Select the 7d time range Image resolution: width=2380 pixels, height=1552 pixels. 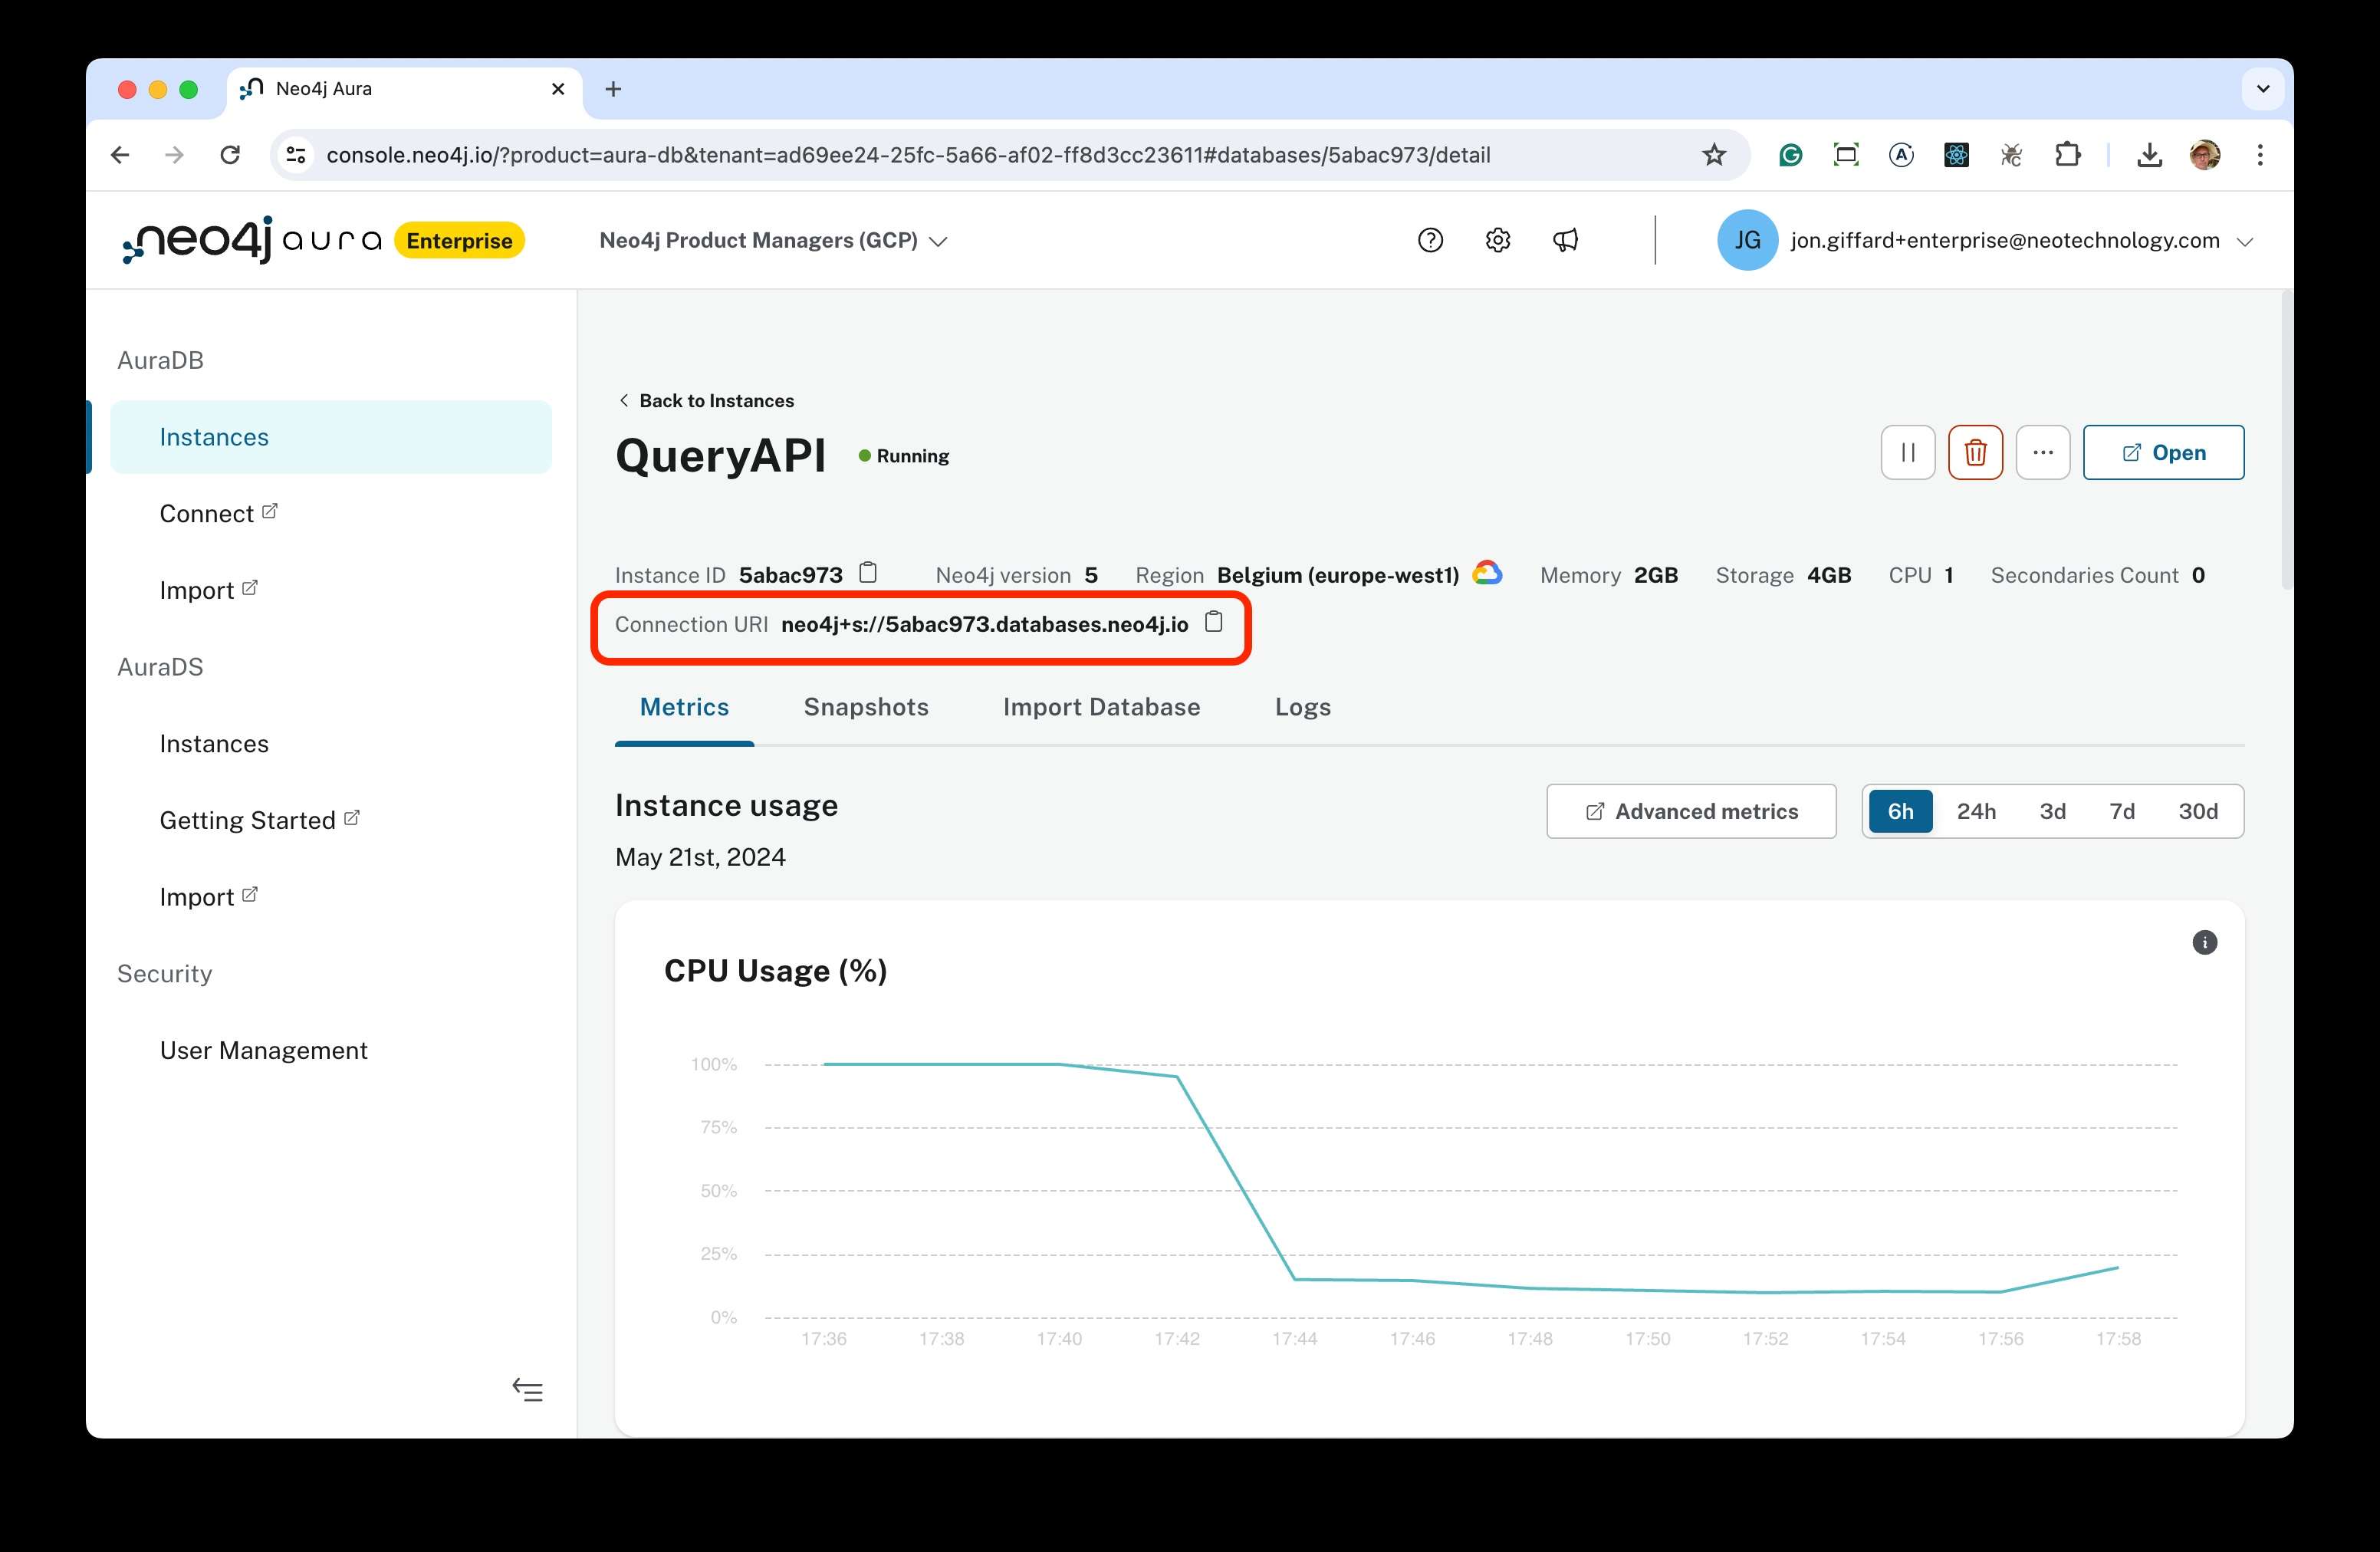click(2122, 811)
